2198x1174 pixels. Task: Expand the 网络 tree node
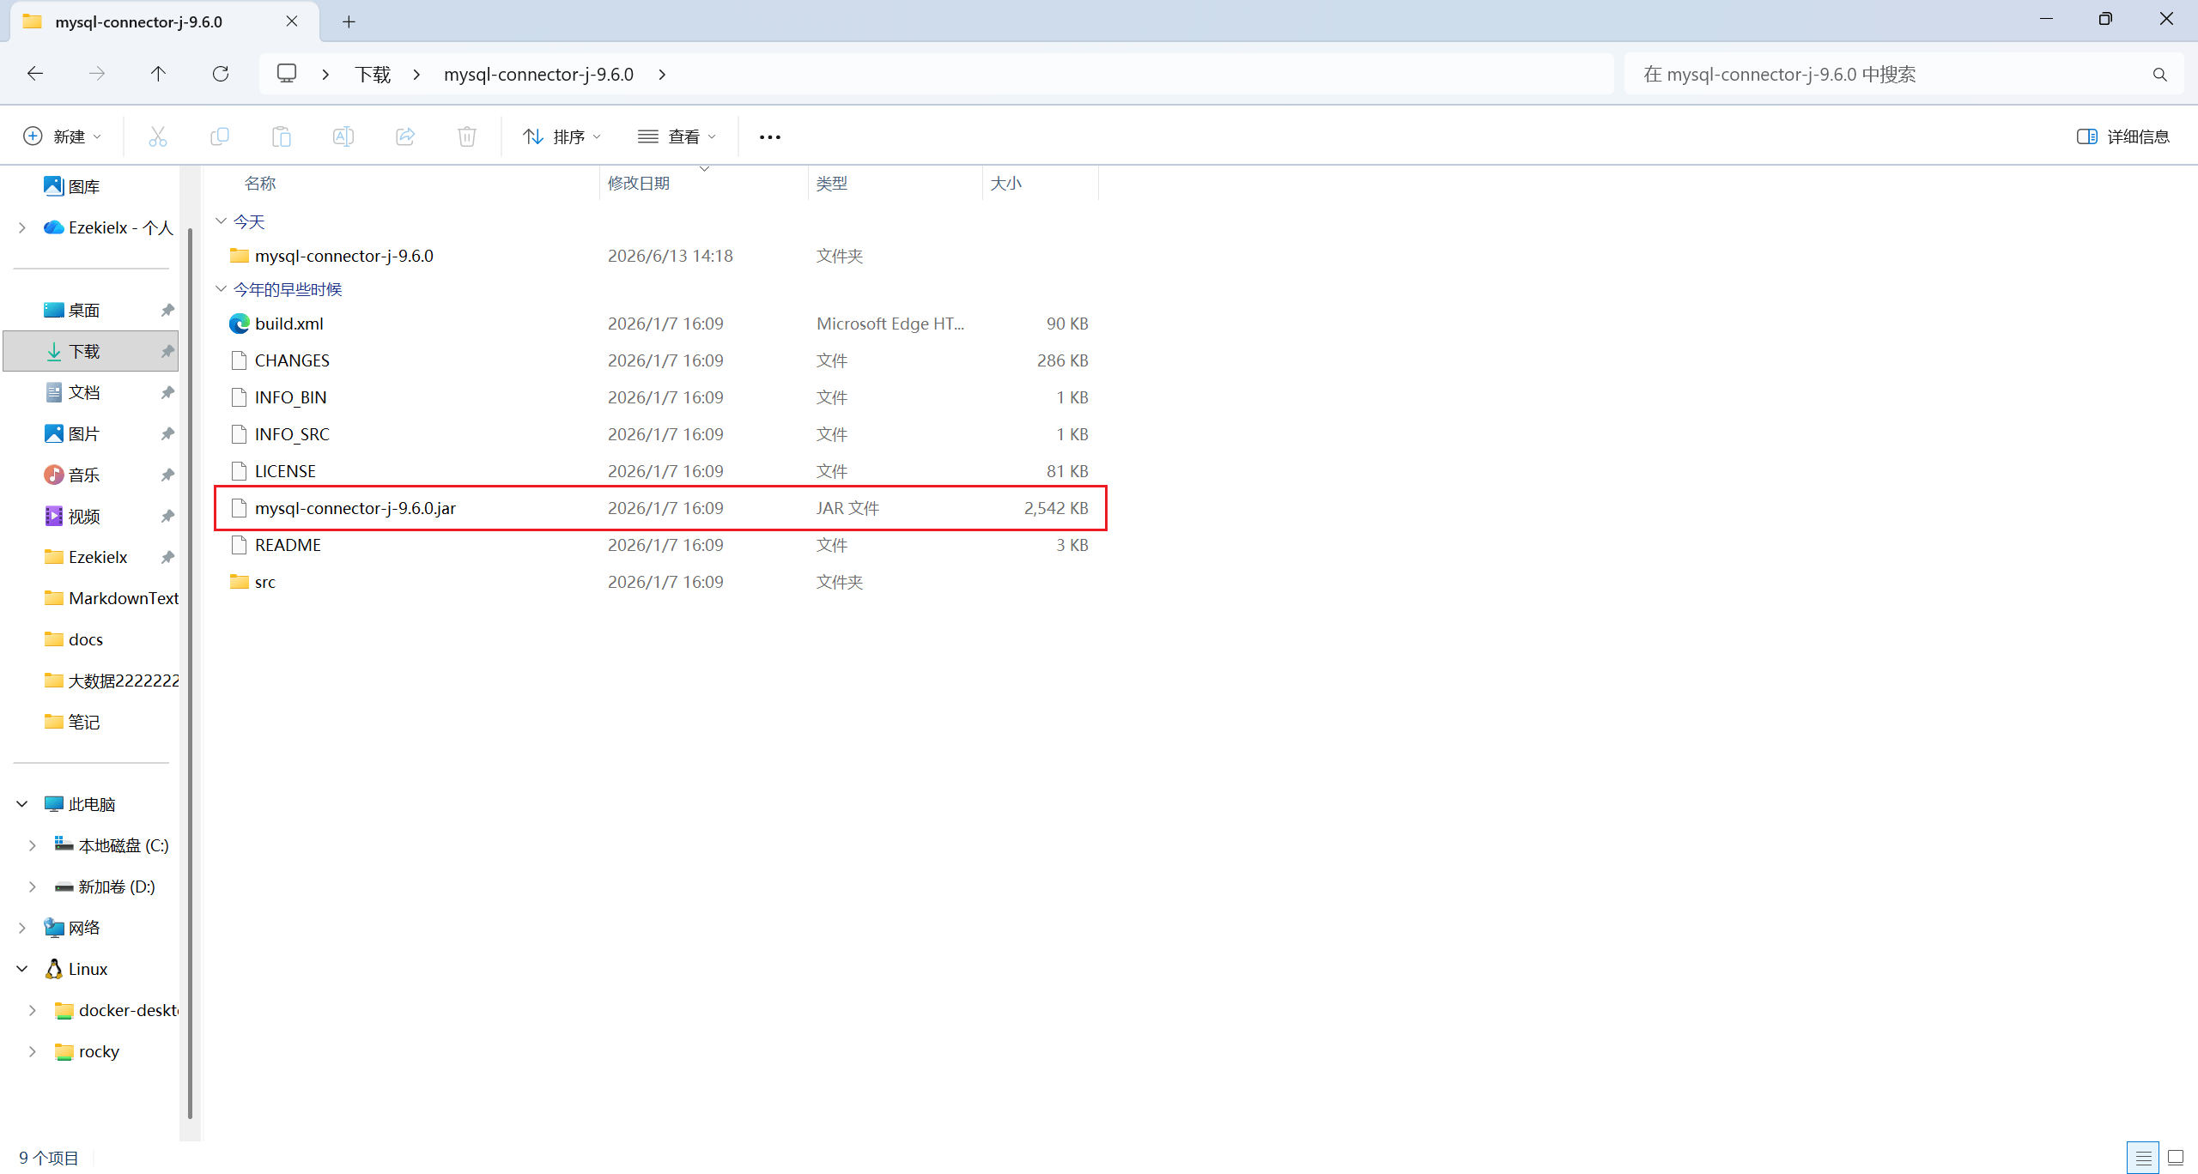22,928
